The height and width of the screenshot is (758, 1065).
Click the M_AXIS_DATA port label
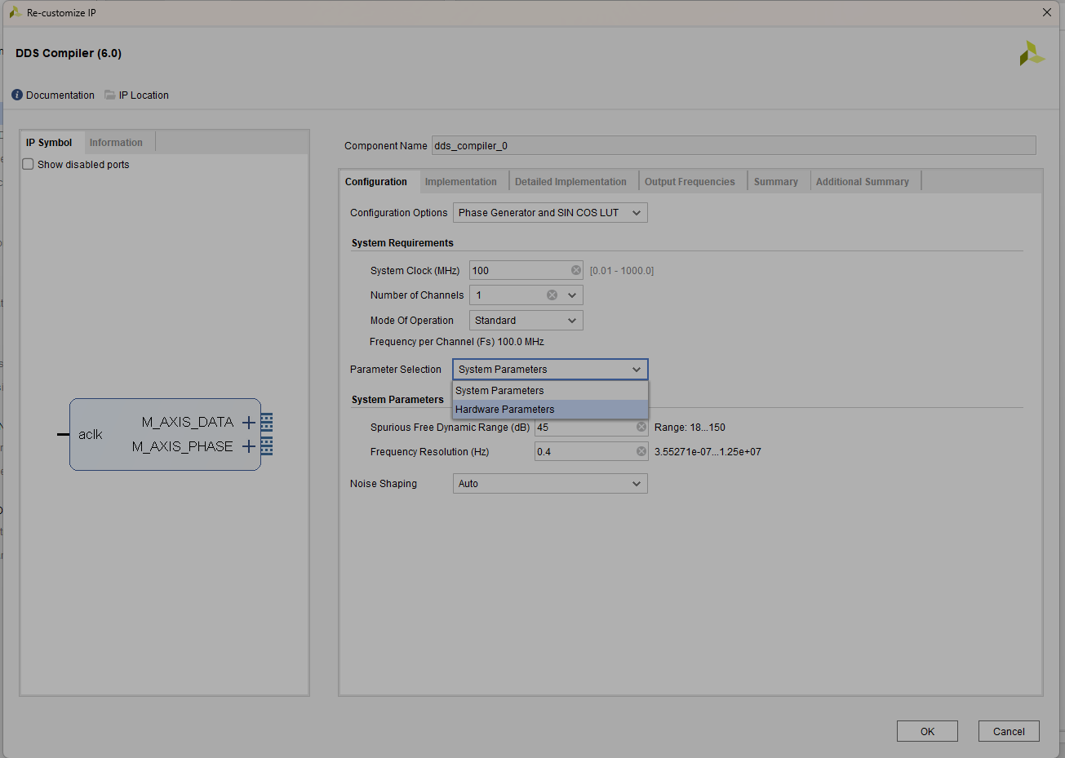coord(188,423)
